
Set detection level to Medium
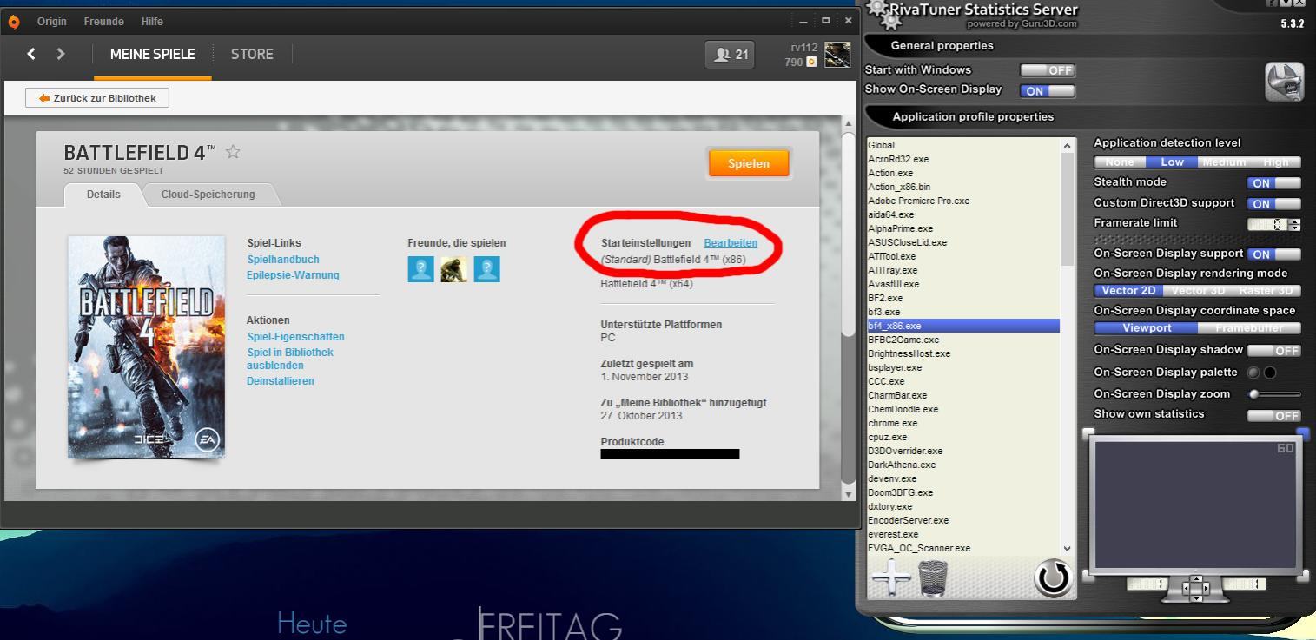click(x=1224, y=162)
